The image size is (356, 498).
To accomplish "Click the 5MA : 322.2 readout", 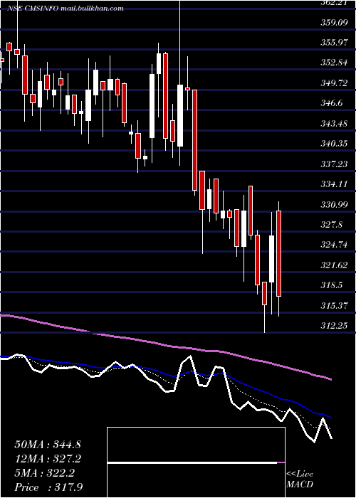I will point(45,473).
